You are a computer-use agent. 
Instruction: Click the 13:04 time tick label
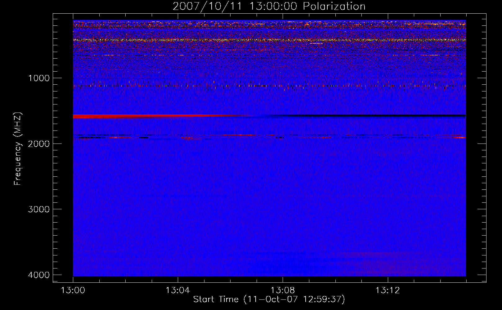178,290
